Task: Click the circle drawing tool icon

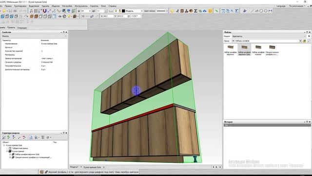Action: tap(261, 11)
